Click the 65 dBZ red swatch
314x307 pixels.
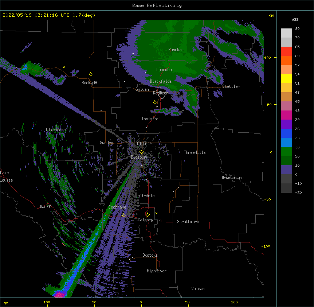286,51
